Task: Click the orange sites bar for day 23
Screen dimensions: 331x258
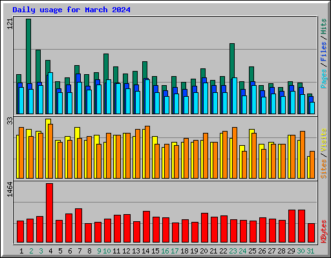Action: [x=235, y=153]
